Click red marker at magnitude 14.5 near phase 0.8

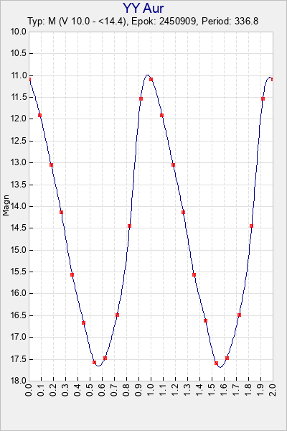129,226
